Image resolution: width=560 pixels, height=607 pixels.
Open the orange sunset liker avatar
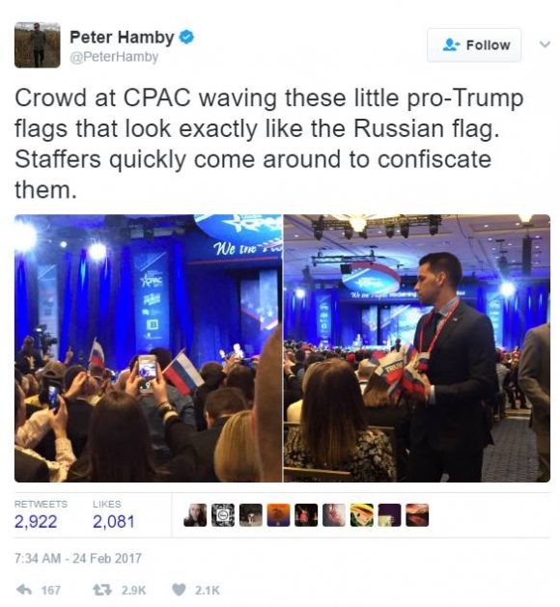pos(278,515)
